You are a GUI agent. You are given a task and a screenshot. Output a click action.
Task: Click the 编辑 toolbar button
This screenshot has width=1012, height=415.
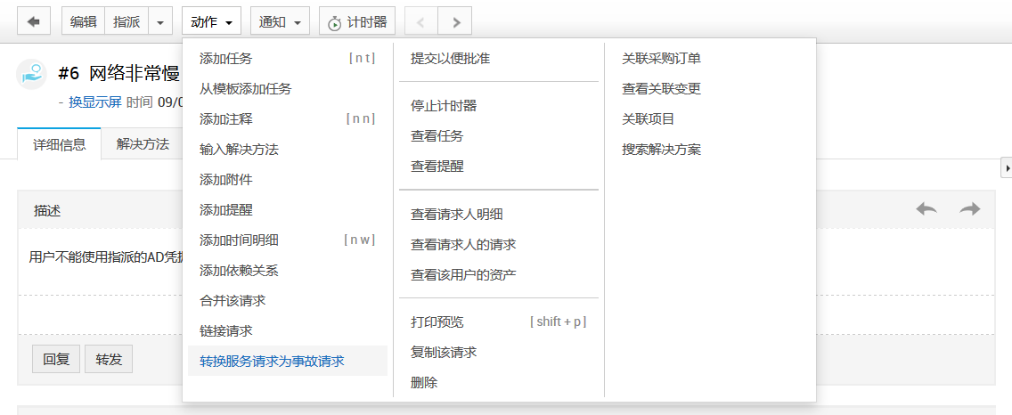point(83,22)
